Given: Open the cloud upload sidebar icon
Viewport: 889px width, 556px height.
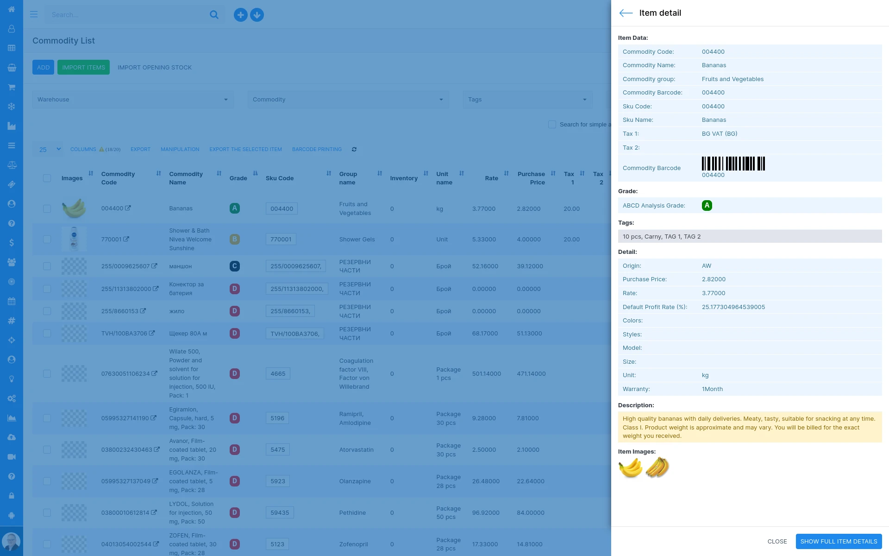Looking at the screenshot, I should click(x=12, y=437).
